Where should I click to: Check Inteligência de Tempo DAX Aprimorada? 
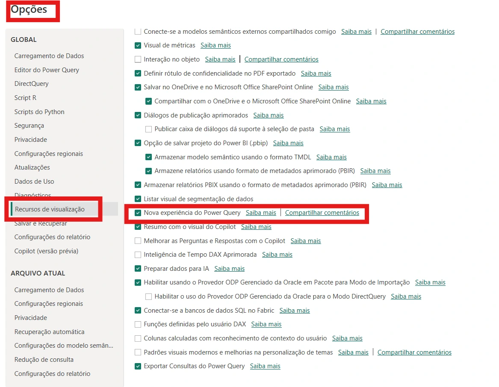[x=138, y=255]
